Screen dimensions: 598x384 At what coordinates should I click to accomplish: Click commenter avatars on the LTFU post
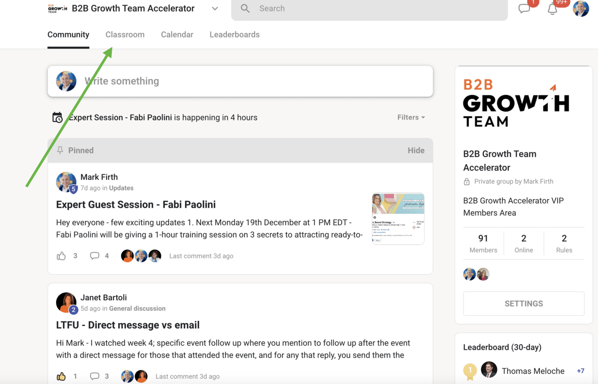[134, 376]
